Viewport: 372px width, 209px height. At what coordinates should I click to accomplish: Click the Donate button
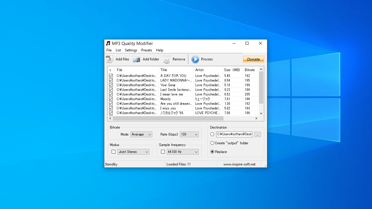click(253, 59)
